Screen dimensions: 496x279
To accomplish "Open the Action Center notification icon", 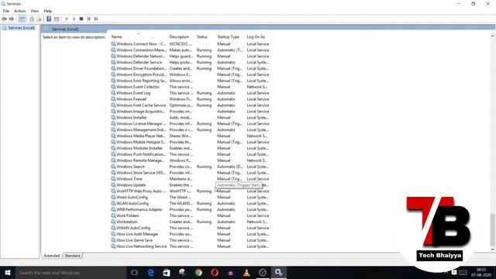I will pyautogui.click(x=454, y=273).
